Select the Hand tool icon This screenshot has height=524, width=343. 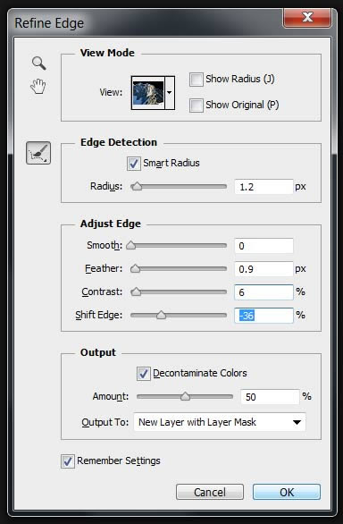tap(38, 86)
